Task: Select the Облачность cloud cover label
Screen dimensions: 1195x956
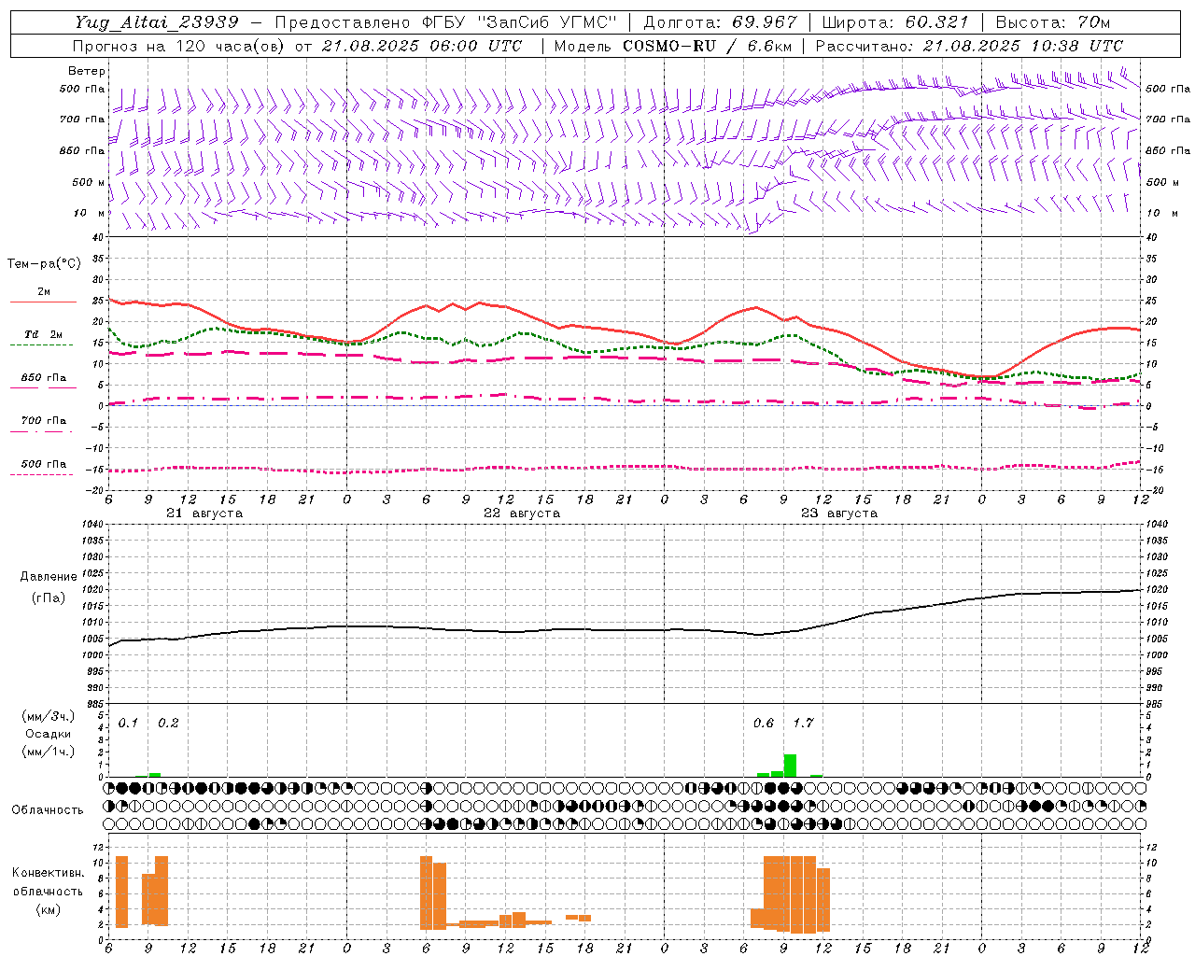Action: [48, 810]
